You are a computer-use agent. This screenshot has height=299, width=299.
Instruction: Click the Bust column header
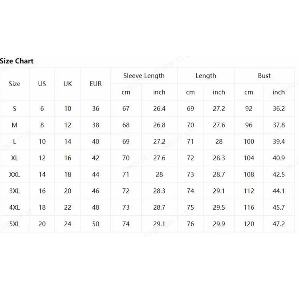(x=264, y=75)
